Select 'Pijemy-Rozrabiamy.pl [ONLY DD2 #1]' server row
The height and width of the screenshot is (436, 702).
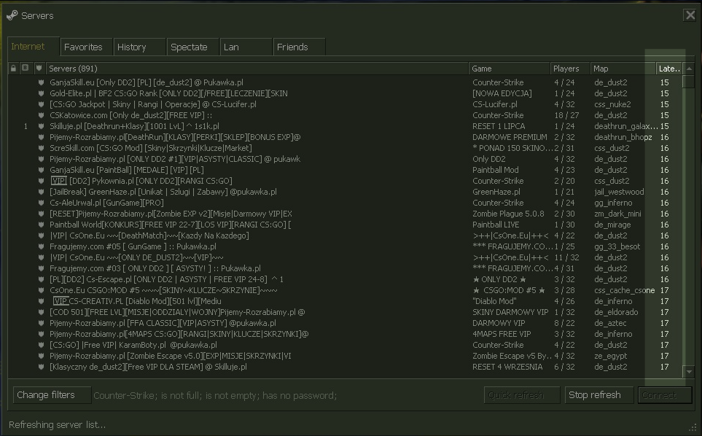point(345,159)
